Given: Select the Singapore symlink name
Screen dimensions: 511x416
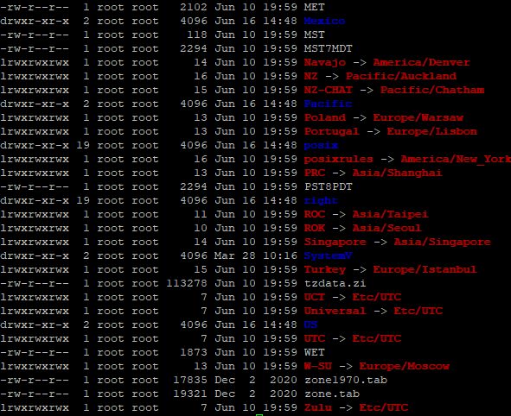Looking at the screenshot, I should point(335,243).
